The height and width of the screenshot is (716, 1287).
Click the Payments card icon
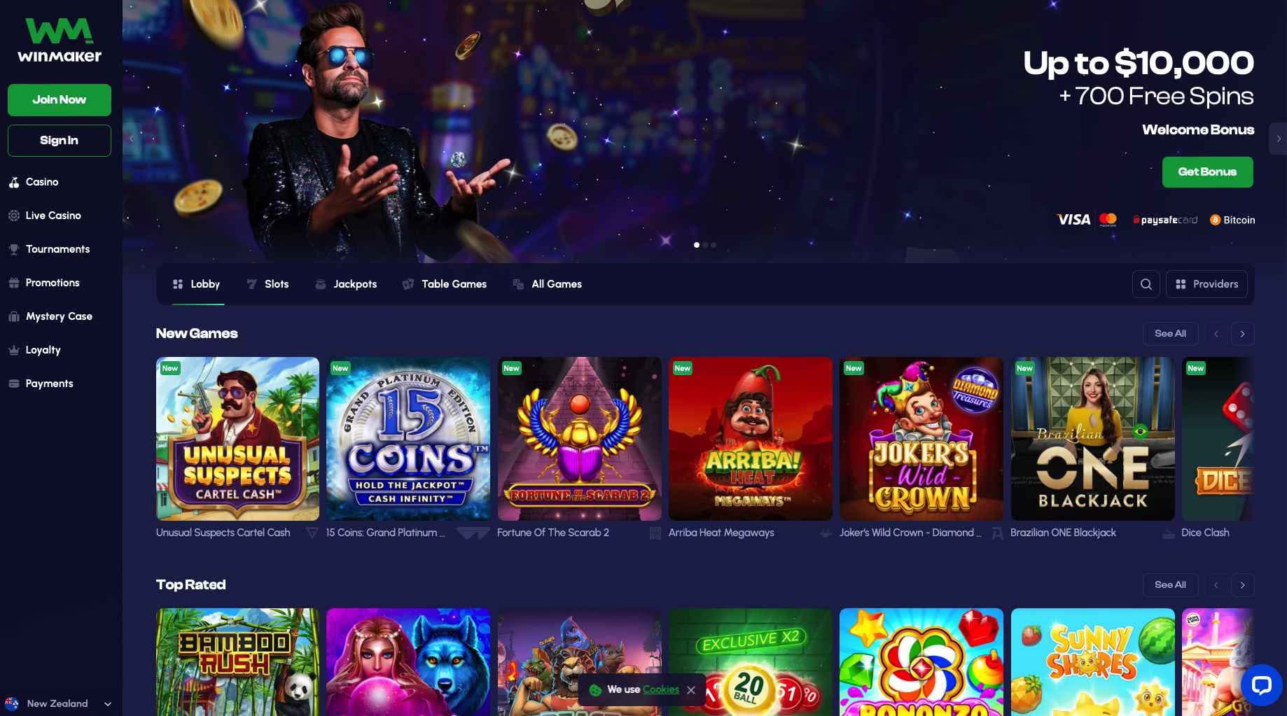(x=13, y=384)
